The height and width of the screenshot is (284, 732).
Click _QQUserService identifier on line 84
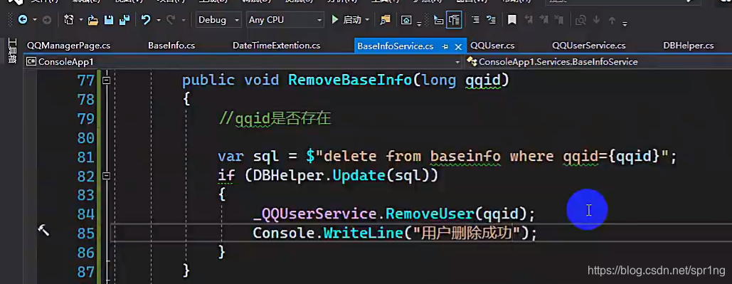tap(314, 214)
